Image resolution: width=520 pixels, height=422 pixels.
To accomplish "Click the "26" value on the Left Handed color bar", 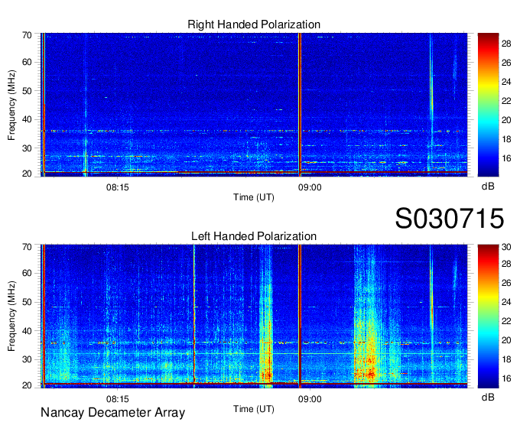I will (x=506, y=283).
